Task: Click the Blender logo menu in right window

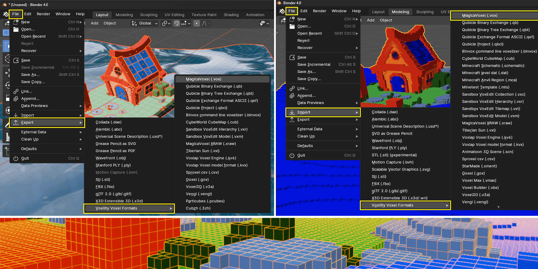Action: (x=282, y=11)
